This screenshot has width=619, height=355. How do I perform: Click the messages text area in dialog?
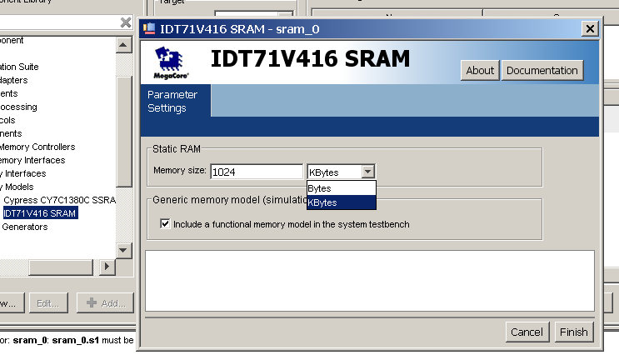(x=370, y=281)
